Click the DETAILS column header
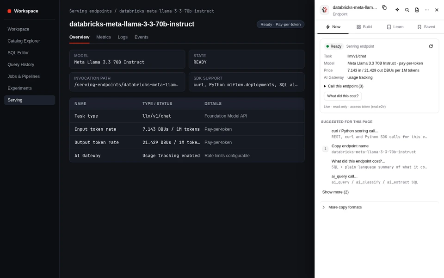 pos(213,103)
